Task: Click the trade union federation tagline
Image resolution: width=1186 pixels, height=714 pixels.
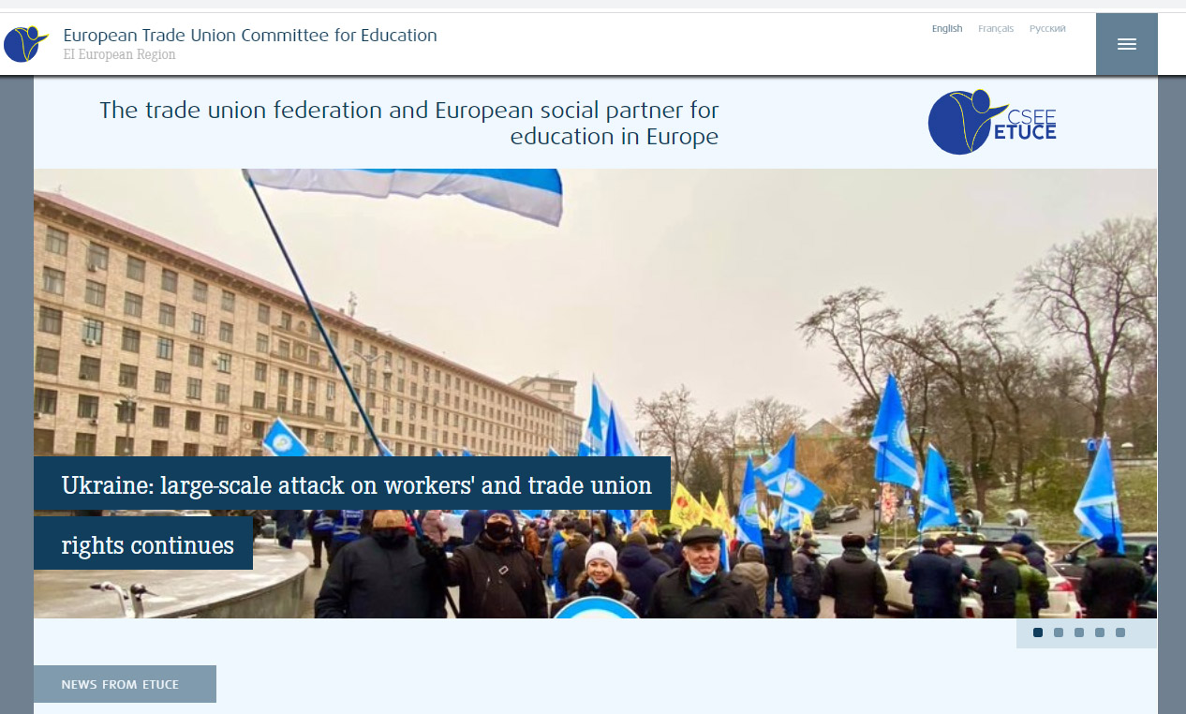Action: (x=409, y=123)
